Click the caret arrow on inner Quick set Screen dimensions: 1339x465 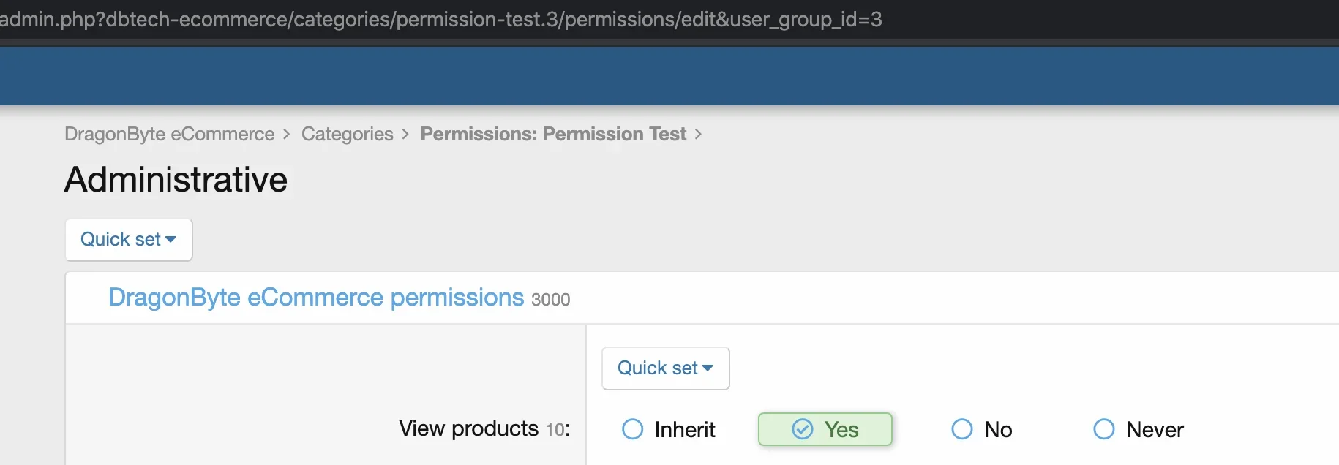(708, 368)
